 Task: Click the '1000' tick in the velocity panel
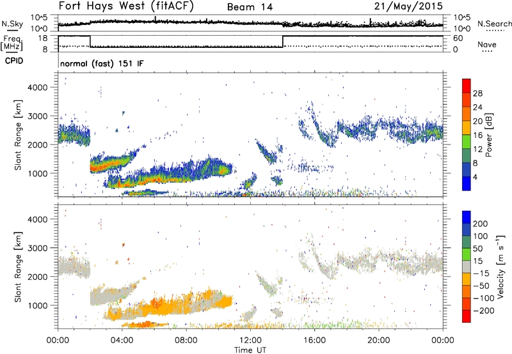38,305
